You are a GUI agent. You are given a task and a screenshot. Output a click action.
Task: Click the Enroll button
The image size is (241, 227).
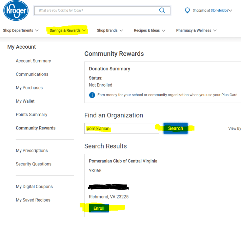tap(99, 208)
